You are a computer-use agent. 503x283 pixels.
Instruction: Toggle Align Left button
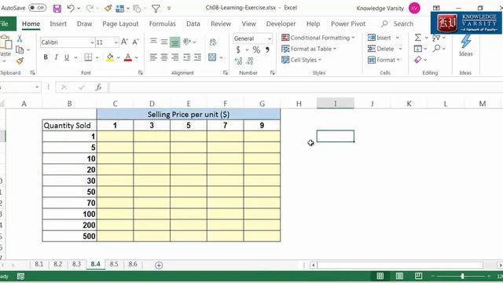pos(154,57)
